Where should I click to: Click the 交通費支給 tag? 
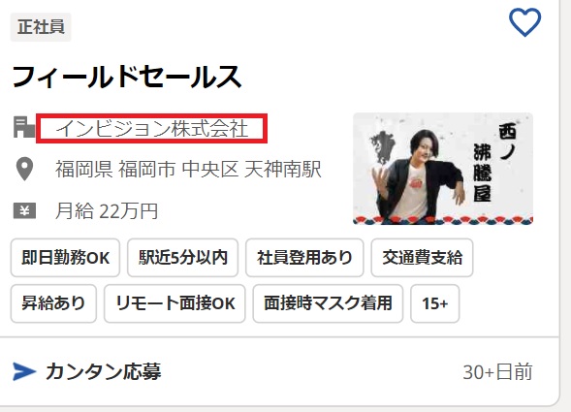pyautogui.click(x=422, y=258)
